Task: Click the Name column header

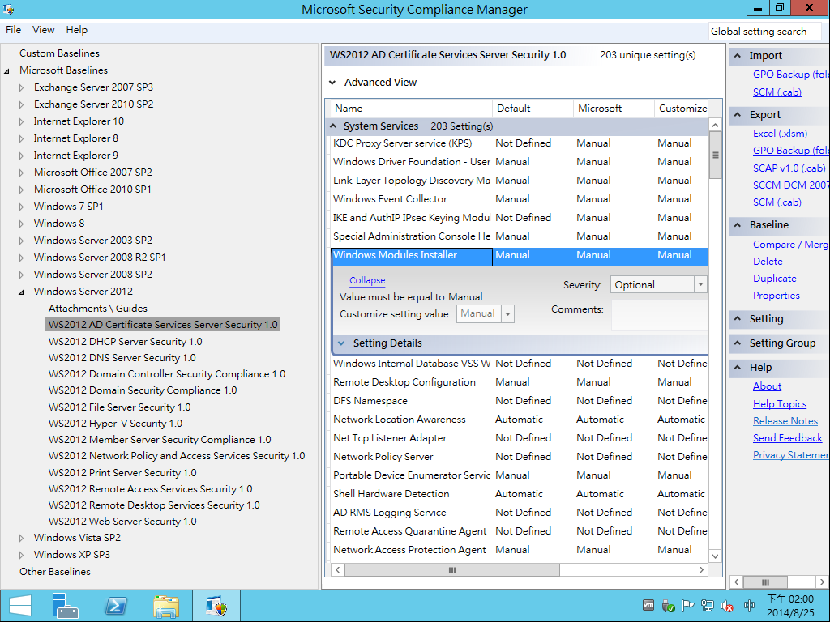Action: click(x=411, y=109)
